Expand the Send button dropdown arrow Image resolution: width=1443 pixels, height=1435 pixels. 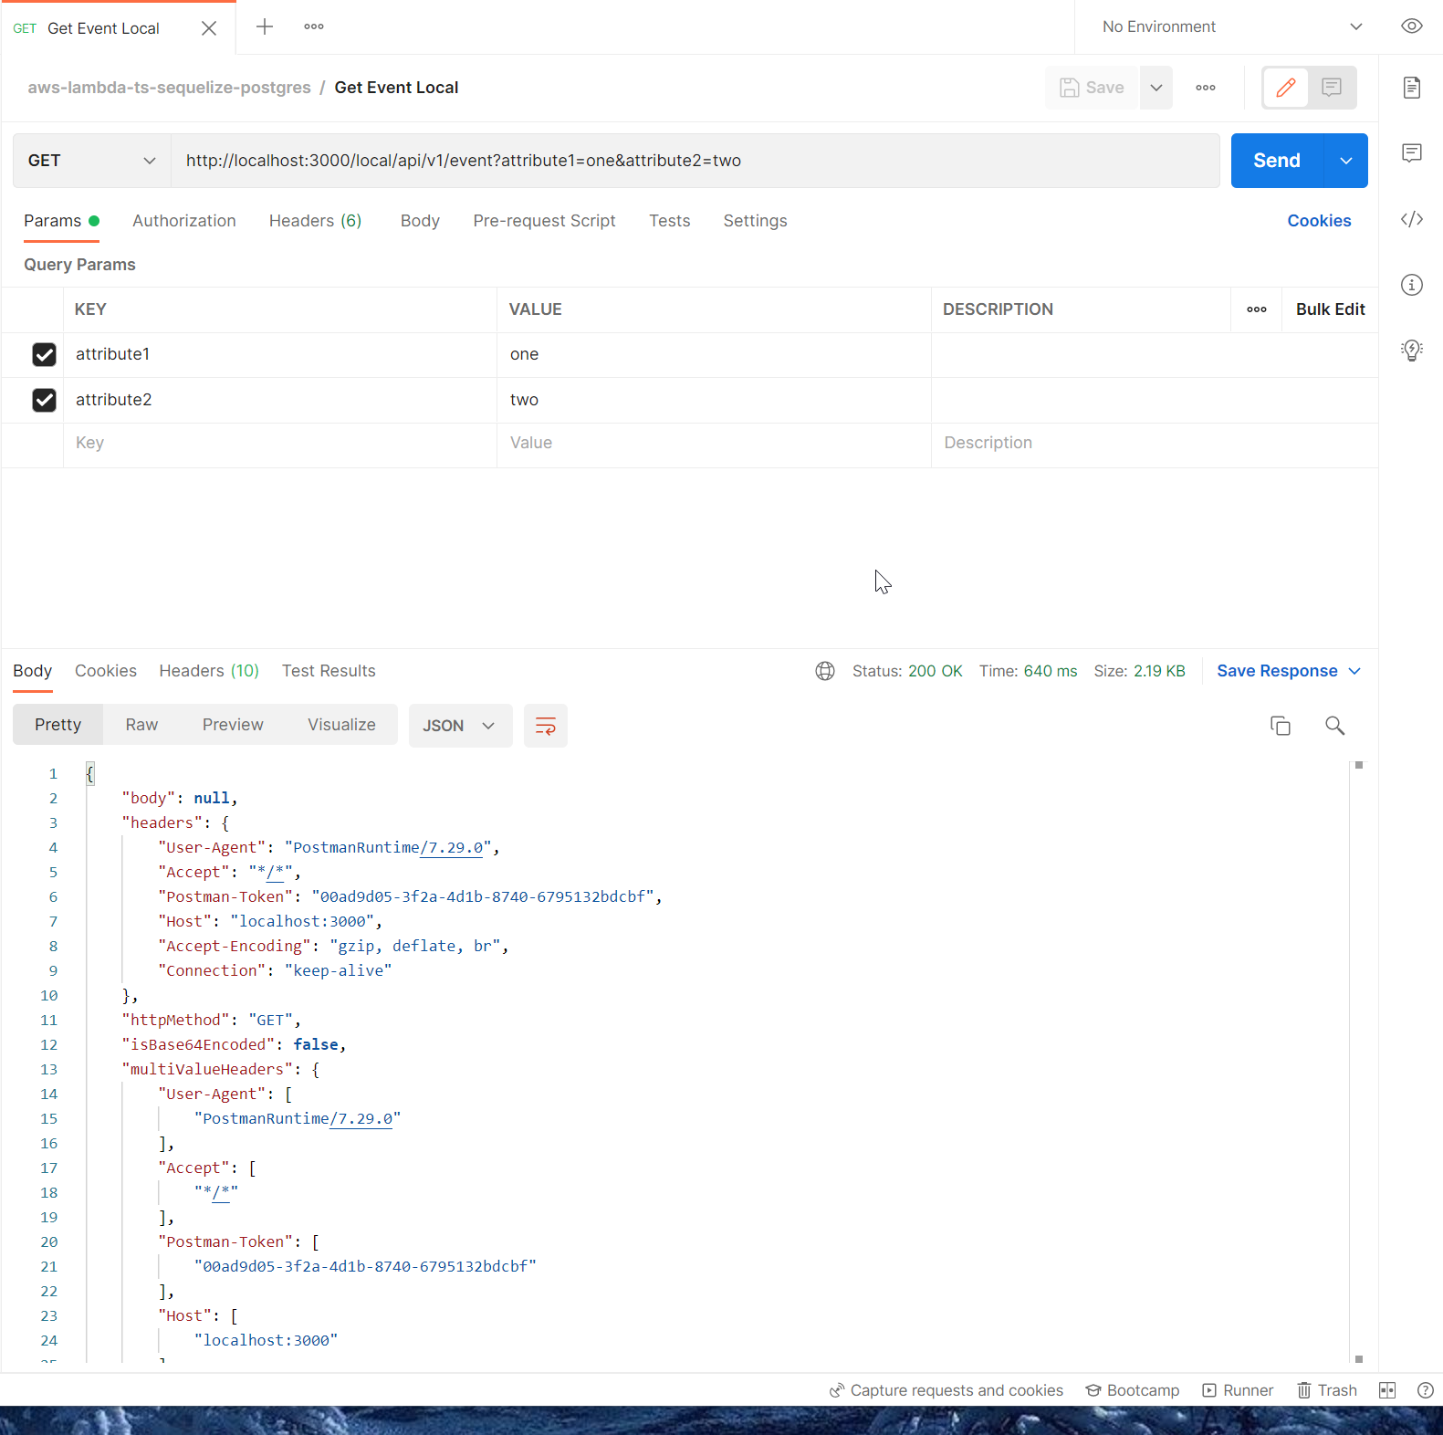tap(1345, 161)
